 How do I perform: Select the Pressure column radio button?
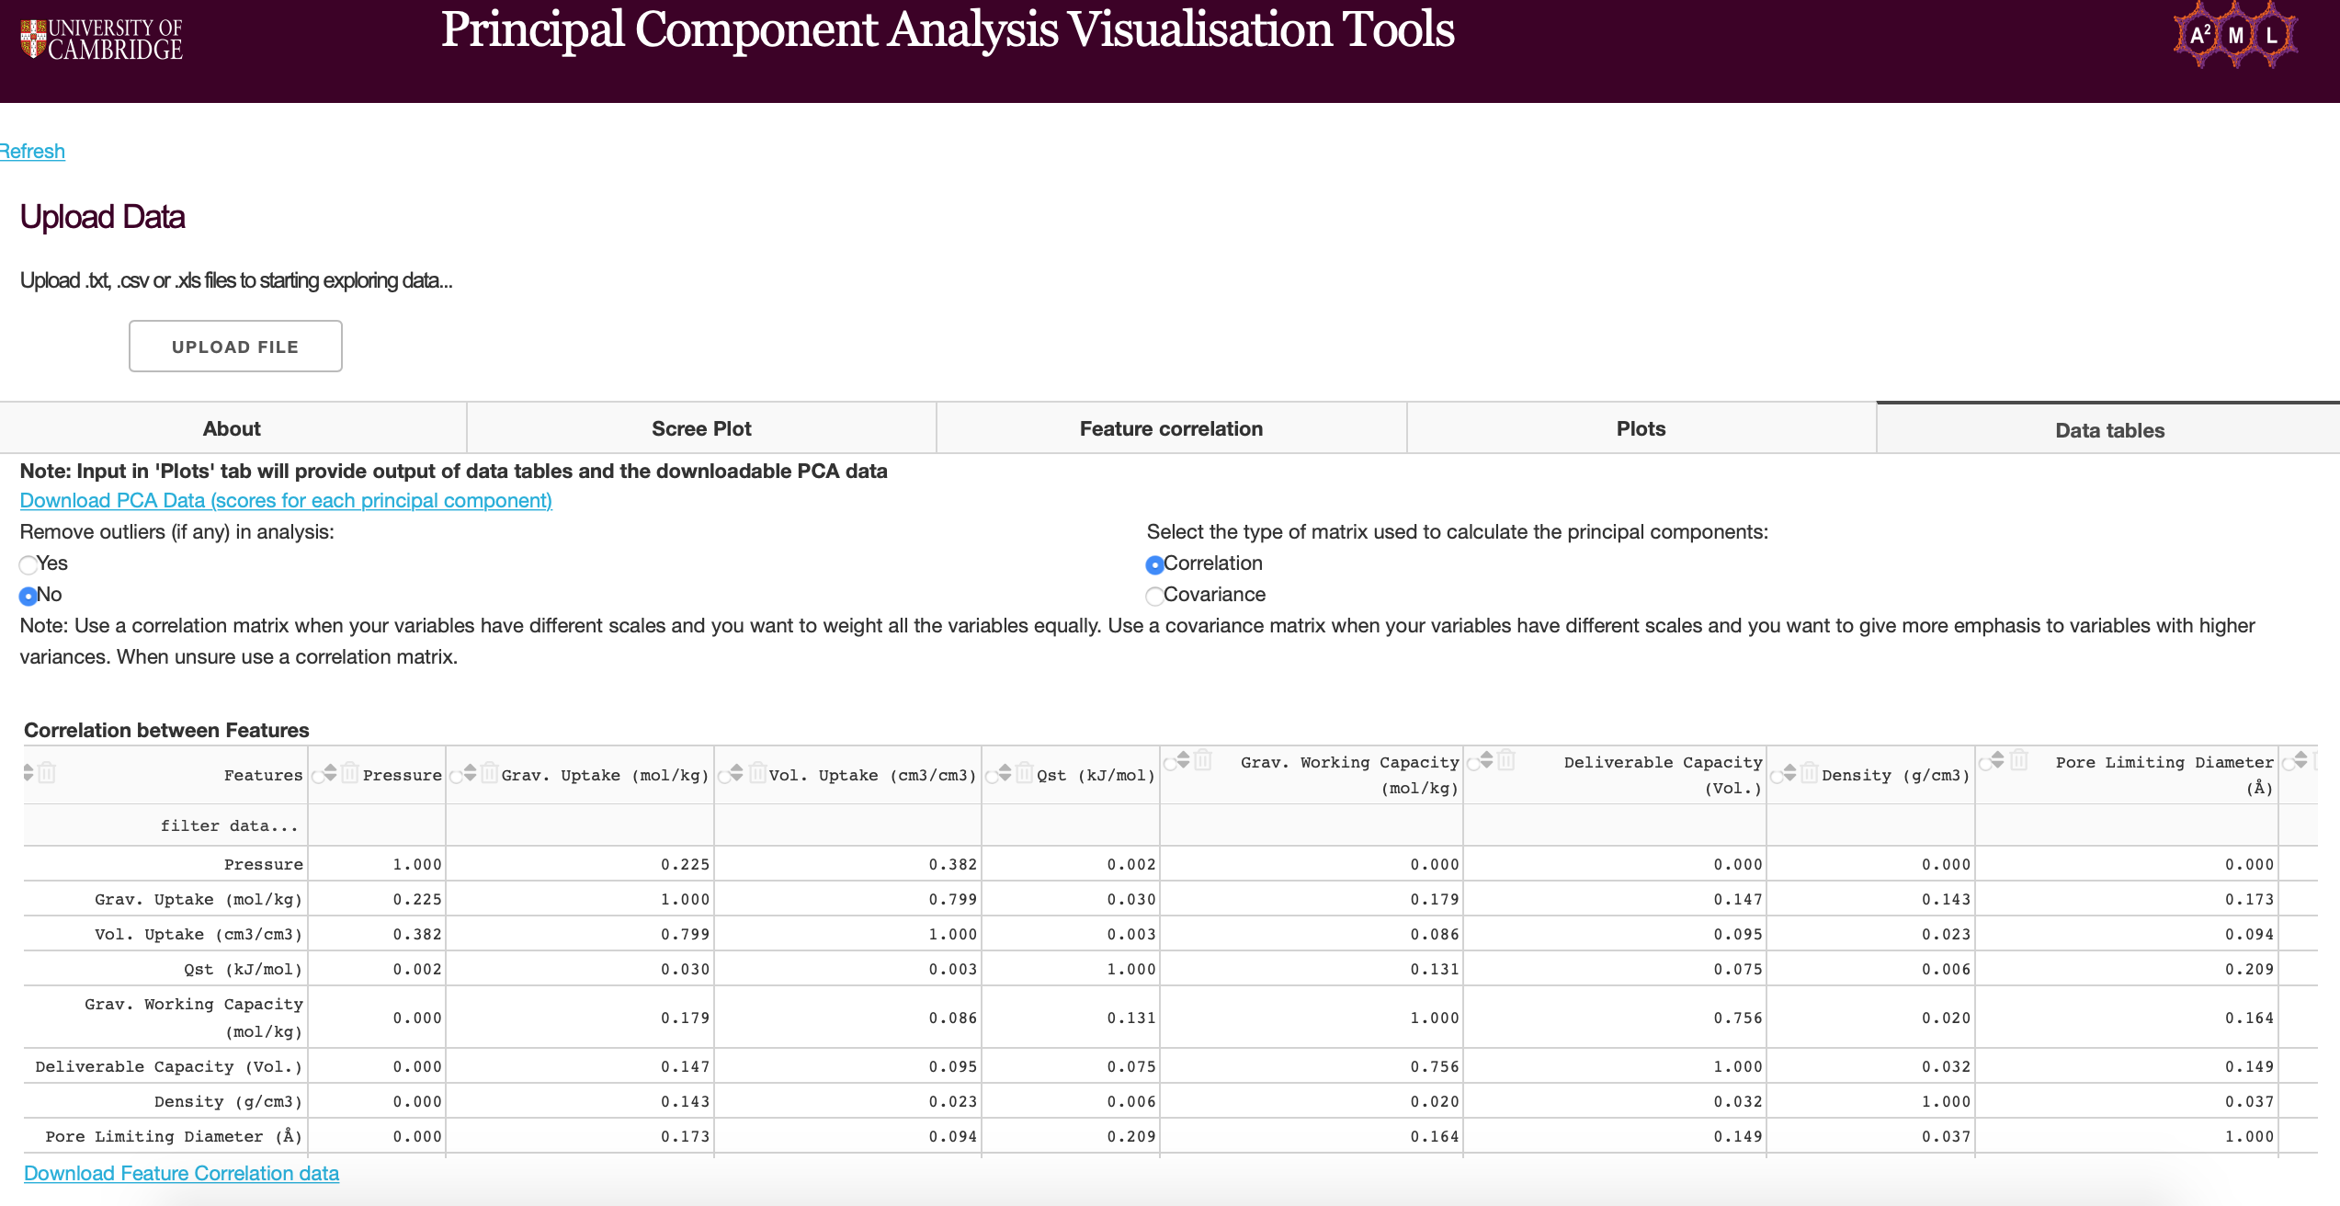coord(318,777)
